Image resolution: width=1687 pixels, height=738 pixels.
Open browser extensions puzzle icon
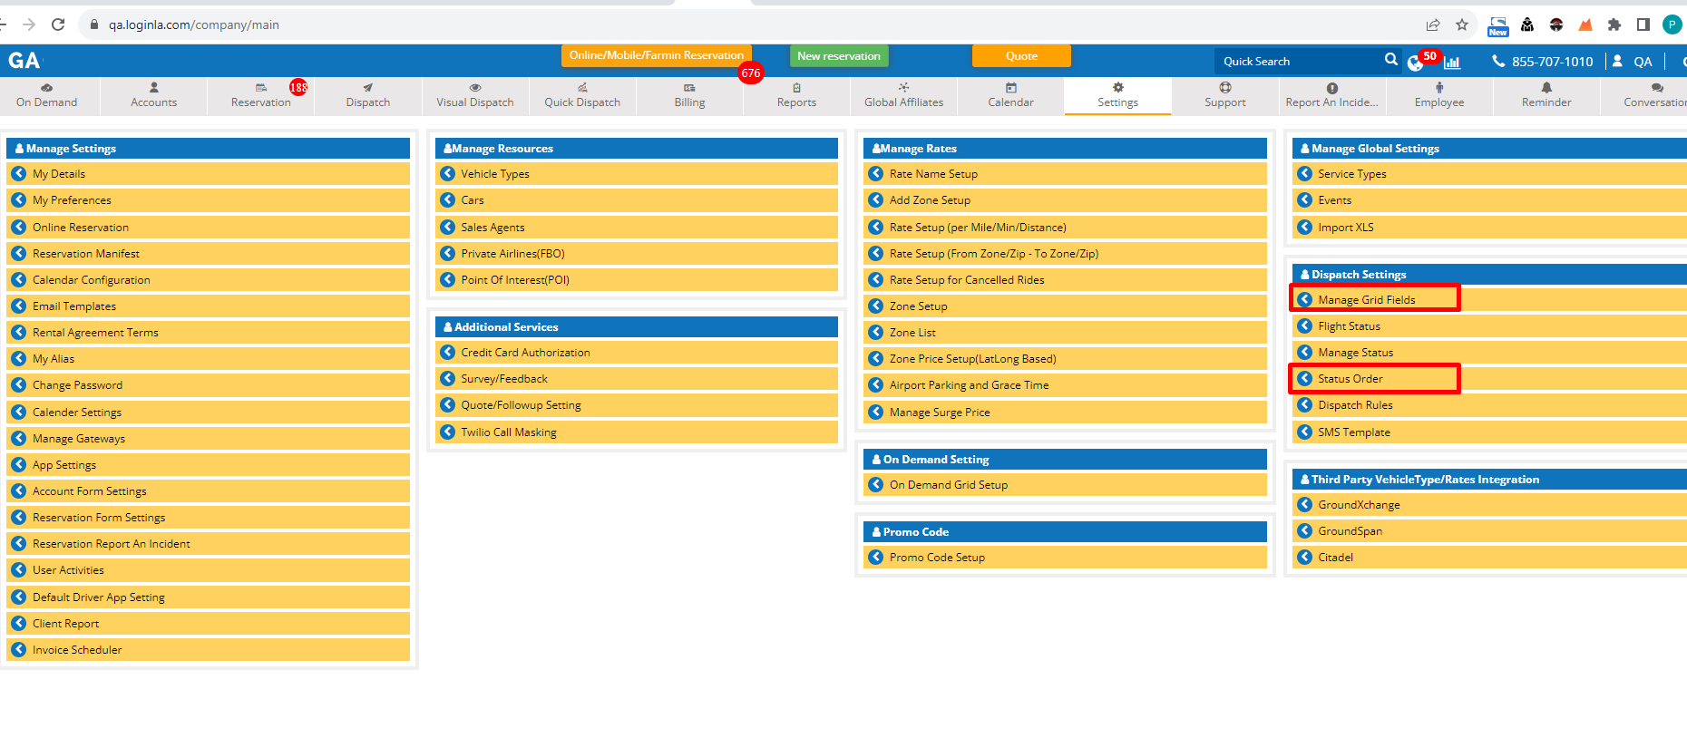pyautogui.click(x=1614, y=24)
